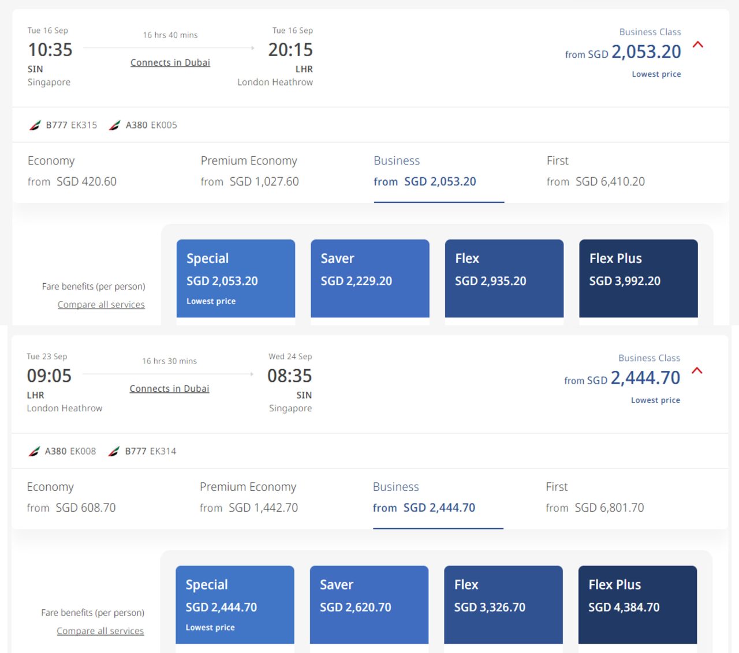Choose Saver fare SGD 2,229.20

coord(370,279)
